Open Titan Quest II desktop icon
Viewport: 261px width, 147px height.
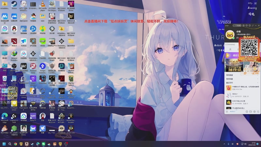pos(23,106)
